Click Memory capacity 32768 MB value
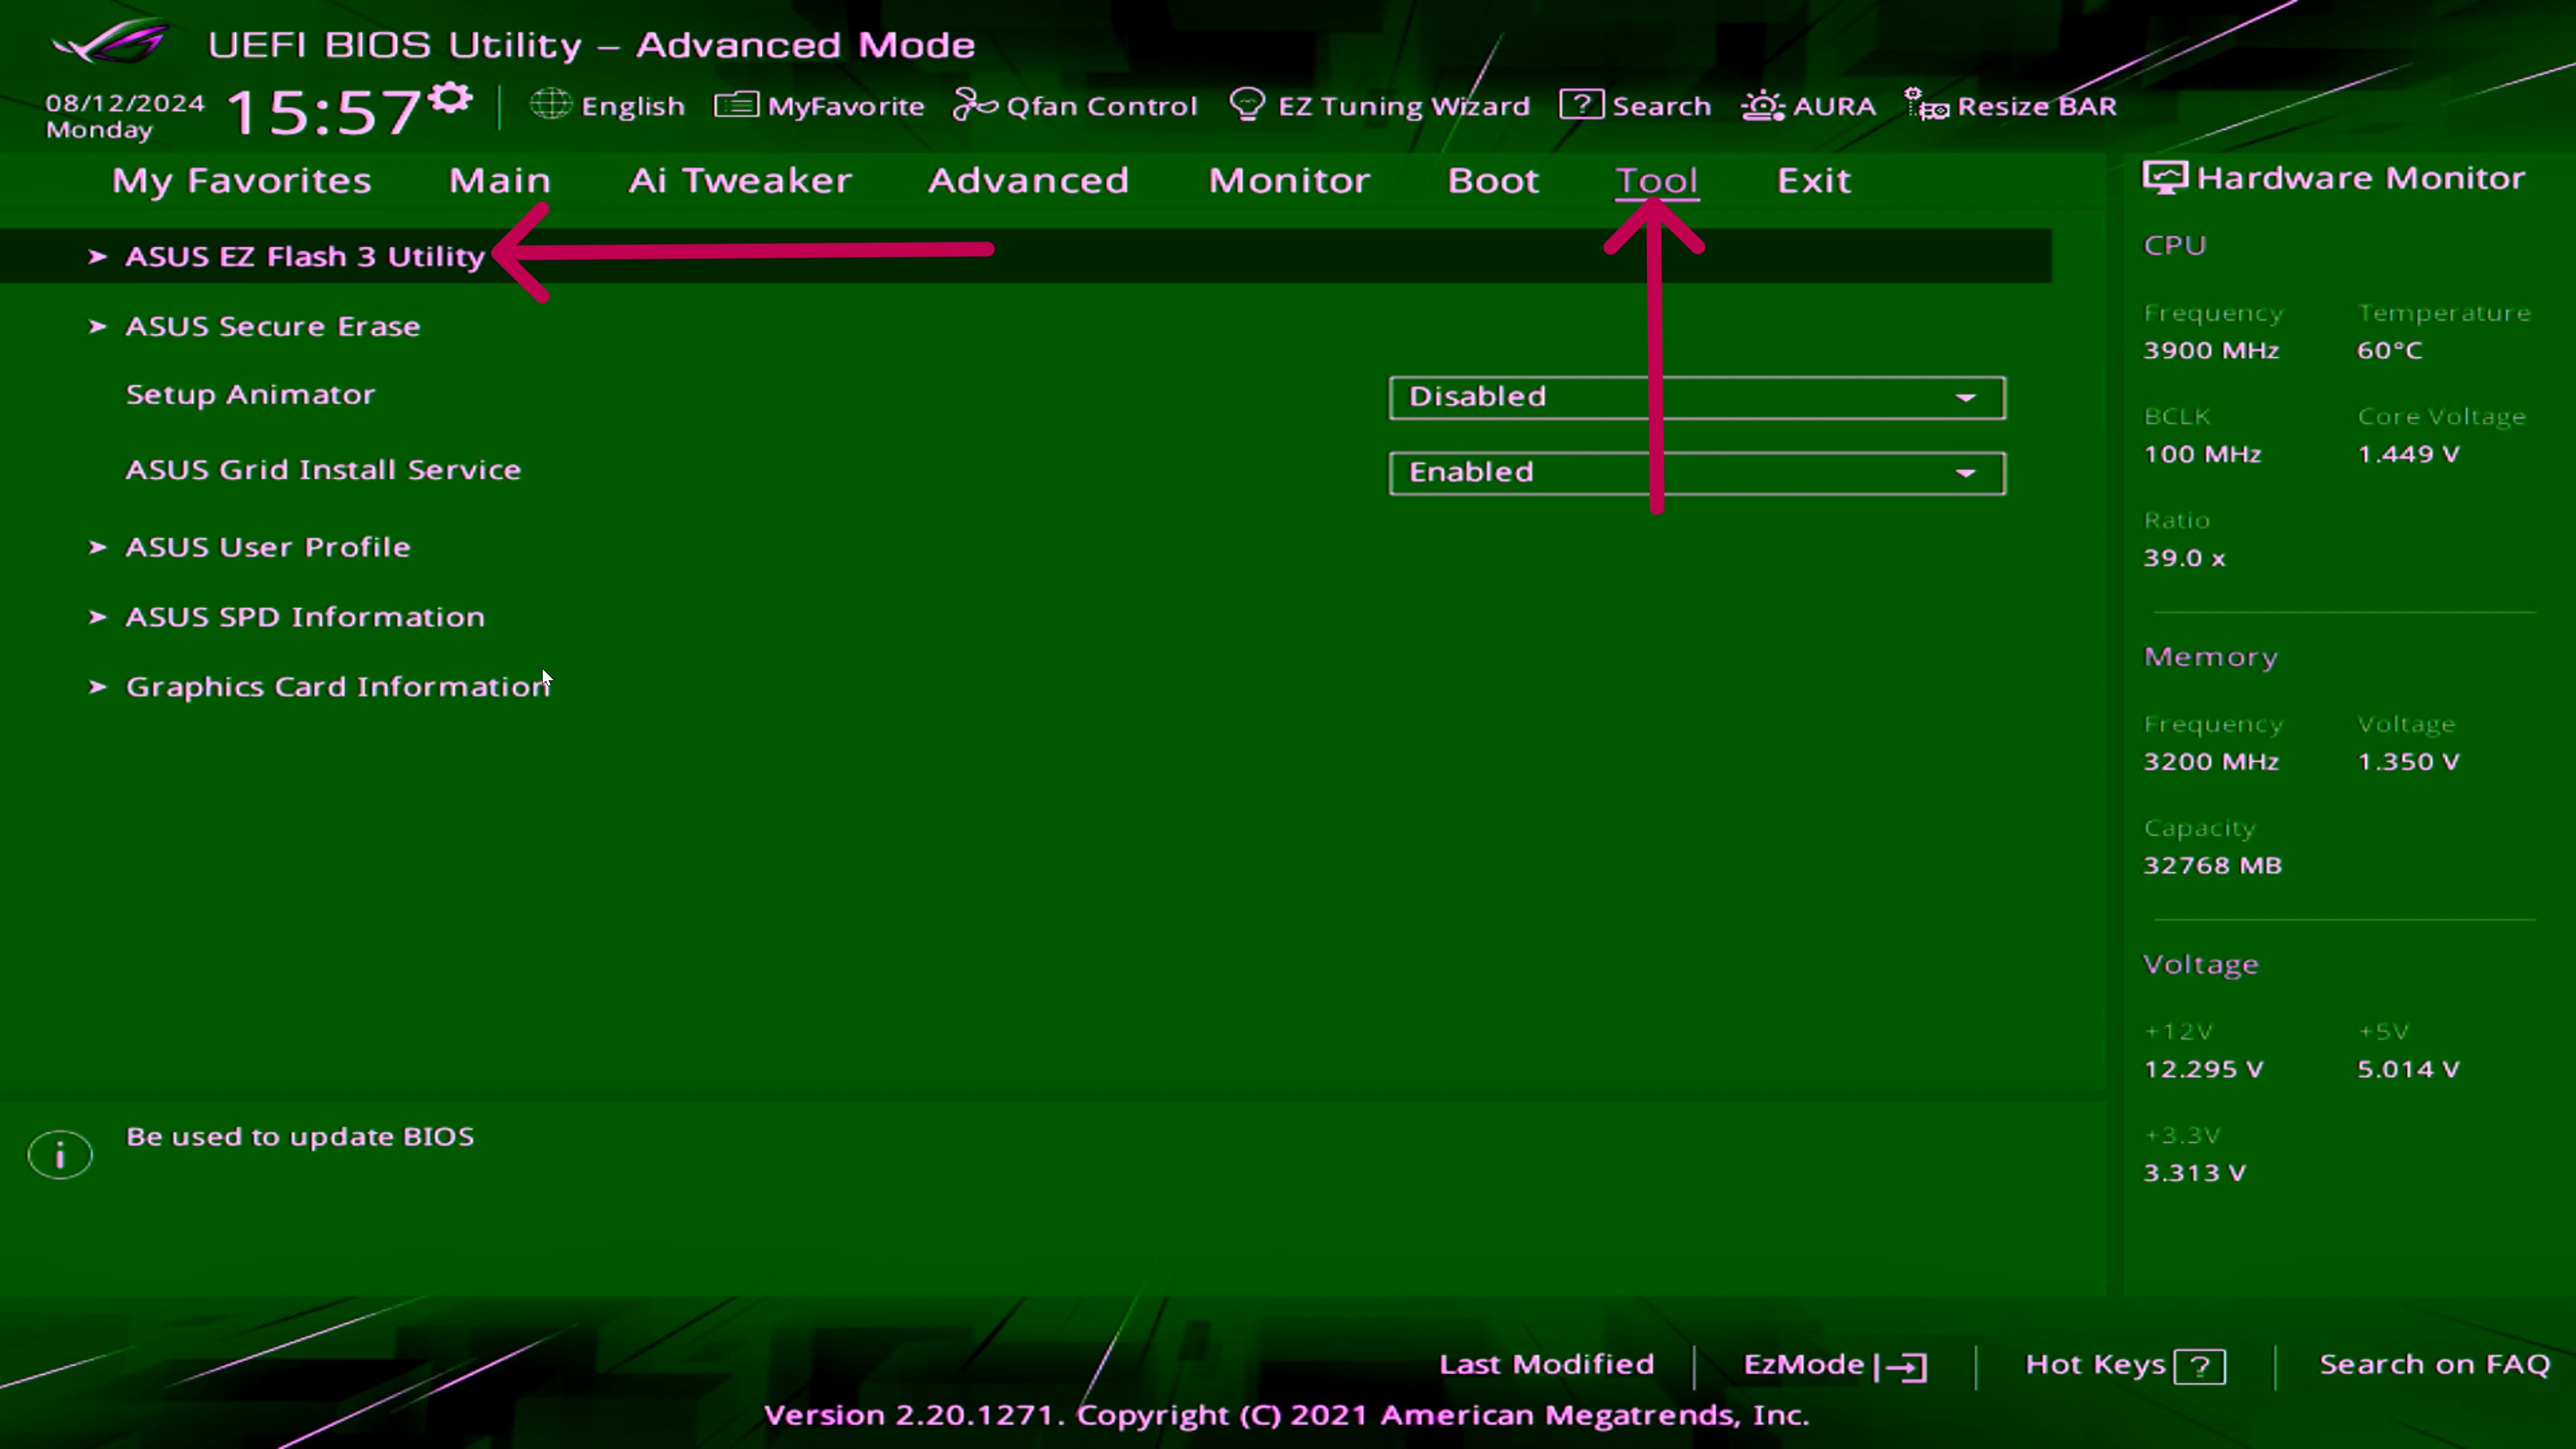Image resolution: width=2576 pixels, height=1449 pixels. (x=2212, y=866)
